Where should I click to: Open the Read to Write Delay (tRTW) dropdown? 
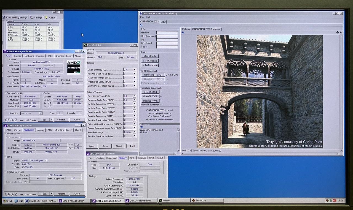click(x=134, y=112)
